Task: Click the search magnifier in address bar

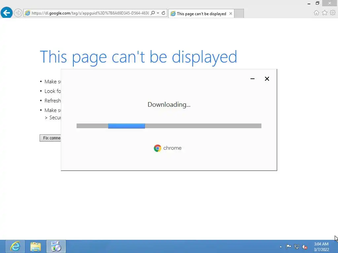Action: click(152, 13)
